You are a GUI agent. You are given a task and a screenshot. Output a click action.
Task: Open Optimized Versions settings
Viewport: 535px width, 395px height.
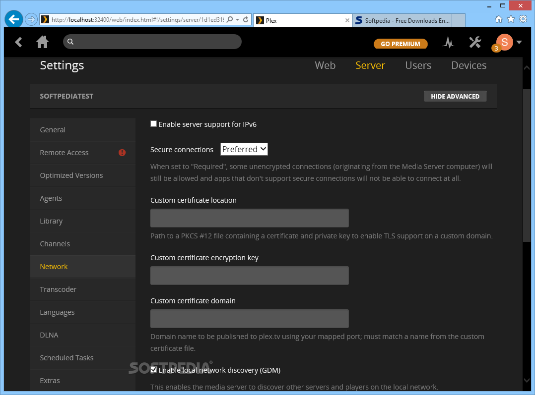click(x=83, y=175)
